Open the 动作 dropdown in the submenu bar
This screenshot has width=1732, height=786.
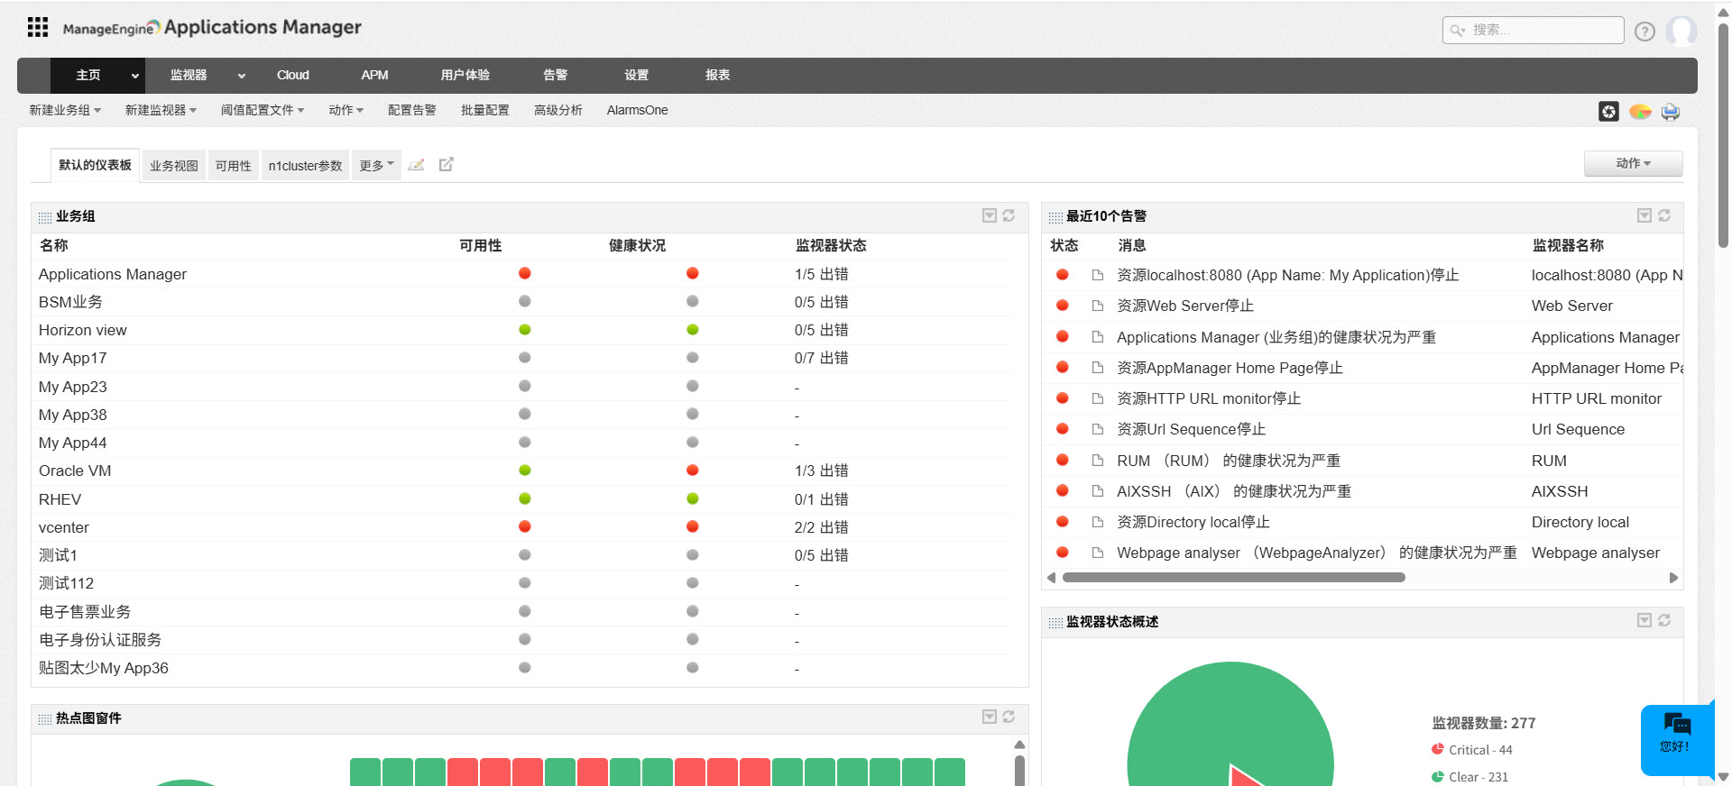coord(346,110)
